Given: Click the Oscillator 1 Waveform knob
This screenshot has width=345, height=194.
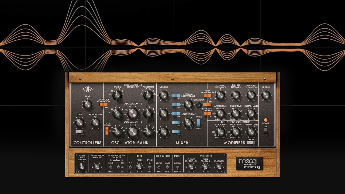Looking at the screenshot, I should click(x=148, y=95).
